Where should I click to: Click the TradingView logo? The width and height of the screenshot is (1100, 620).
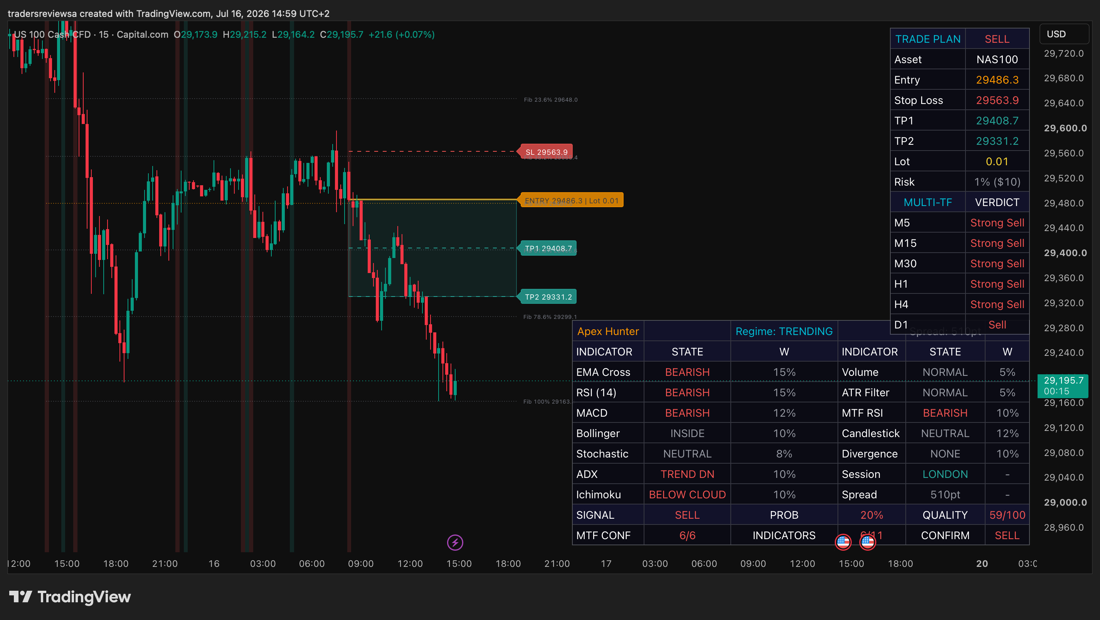pyautogui.click(x=70, y=597)
